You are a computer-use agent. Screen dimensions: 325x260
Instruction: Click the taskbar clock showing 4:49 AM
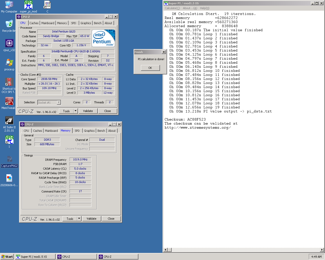tap(316, 257)
